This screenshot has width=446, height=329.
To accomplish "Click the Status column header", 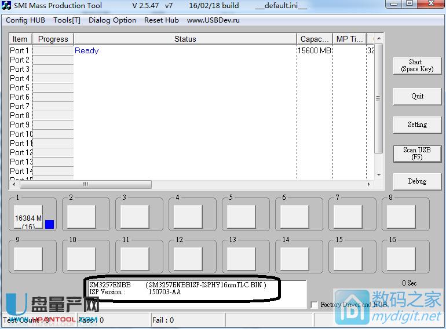I will pos(185,39).
